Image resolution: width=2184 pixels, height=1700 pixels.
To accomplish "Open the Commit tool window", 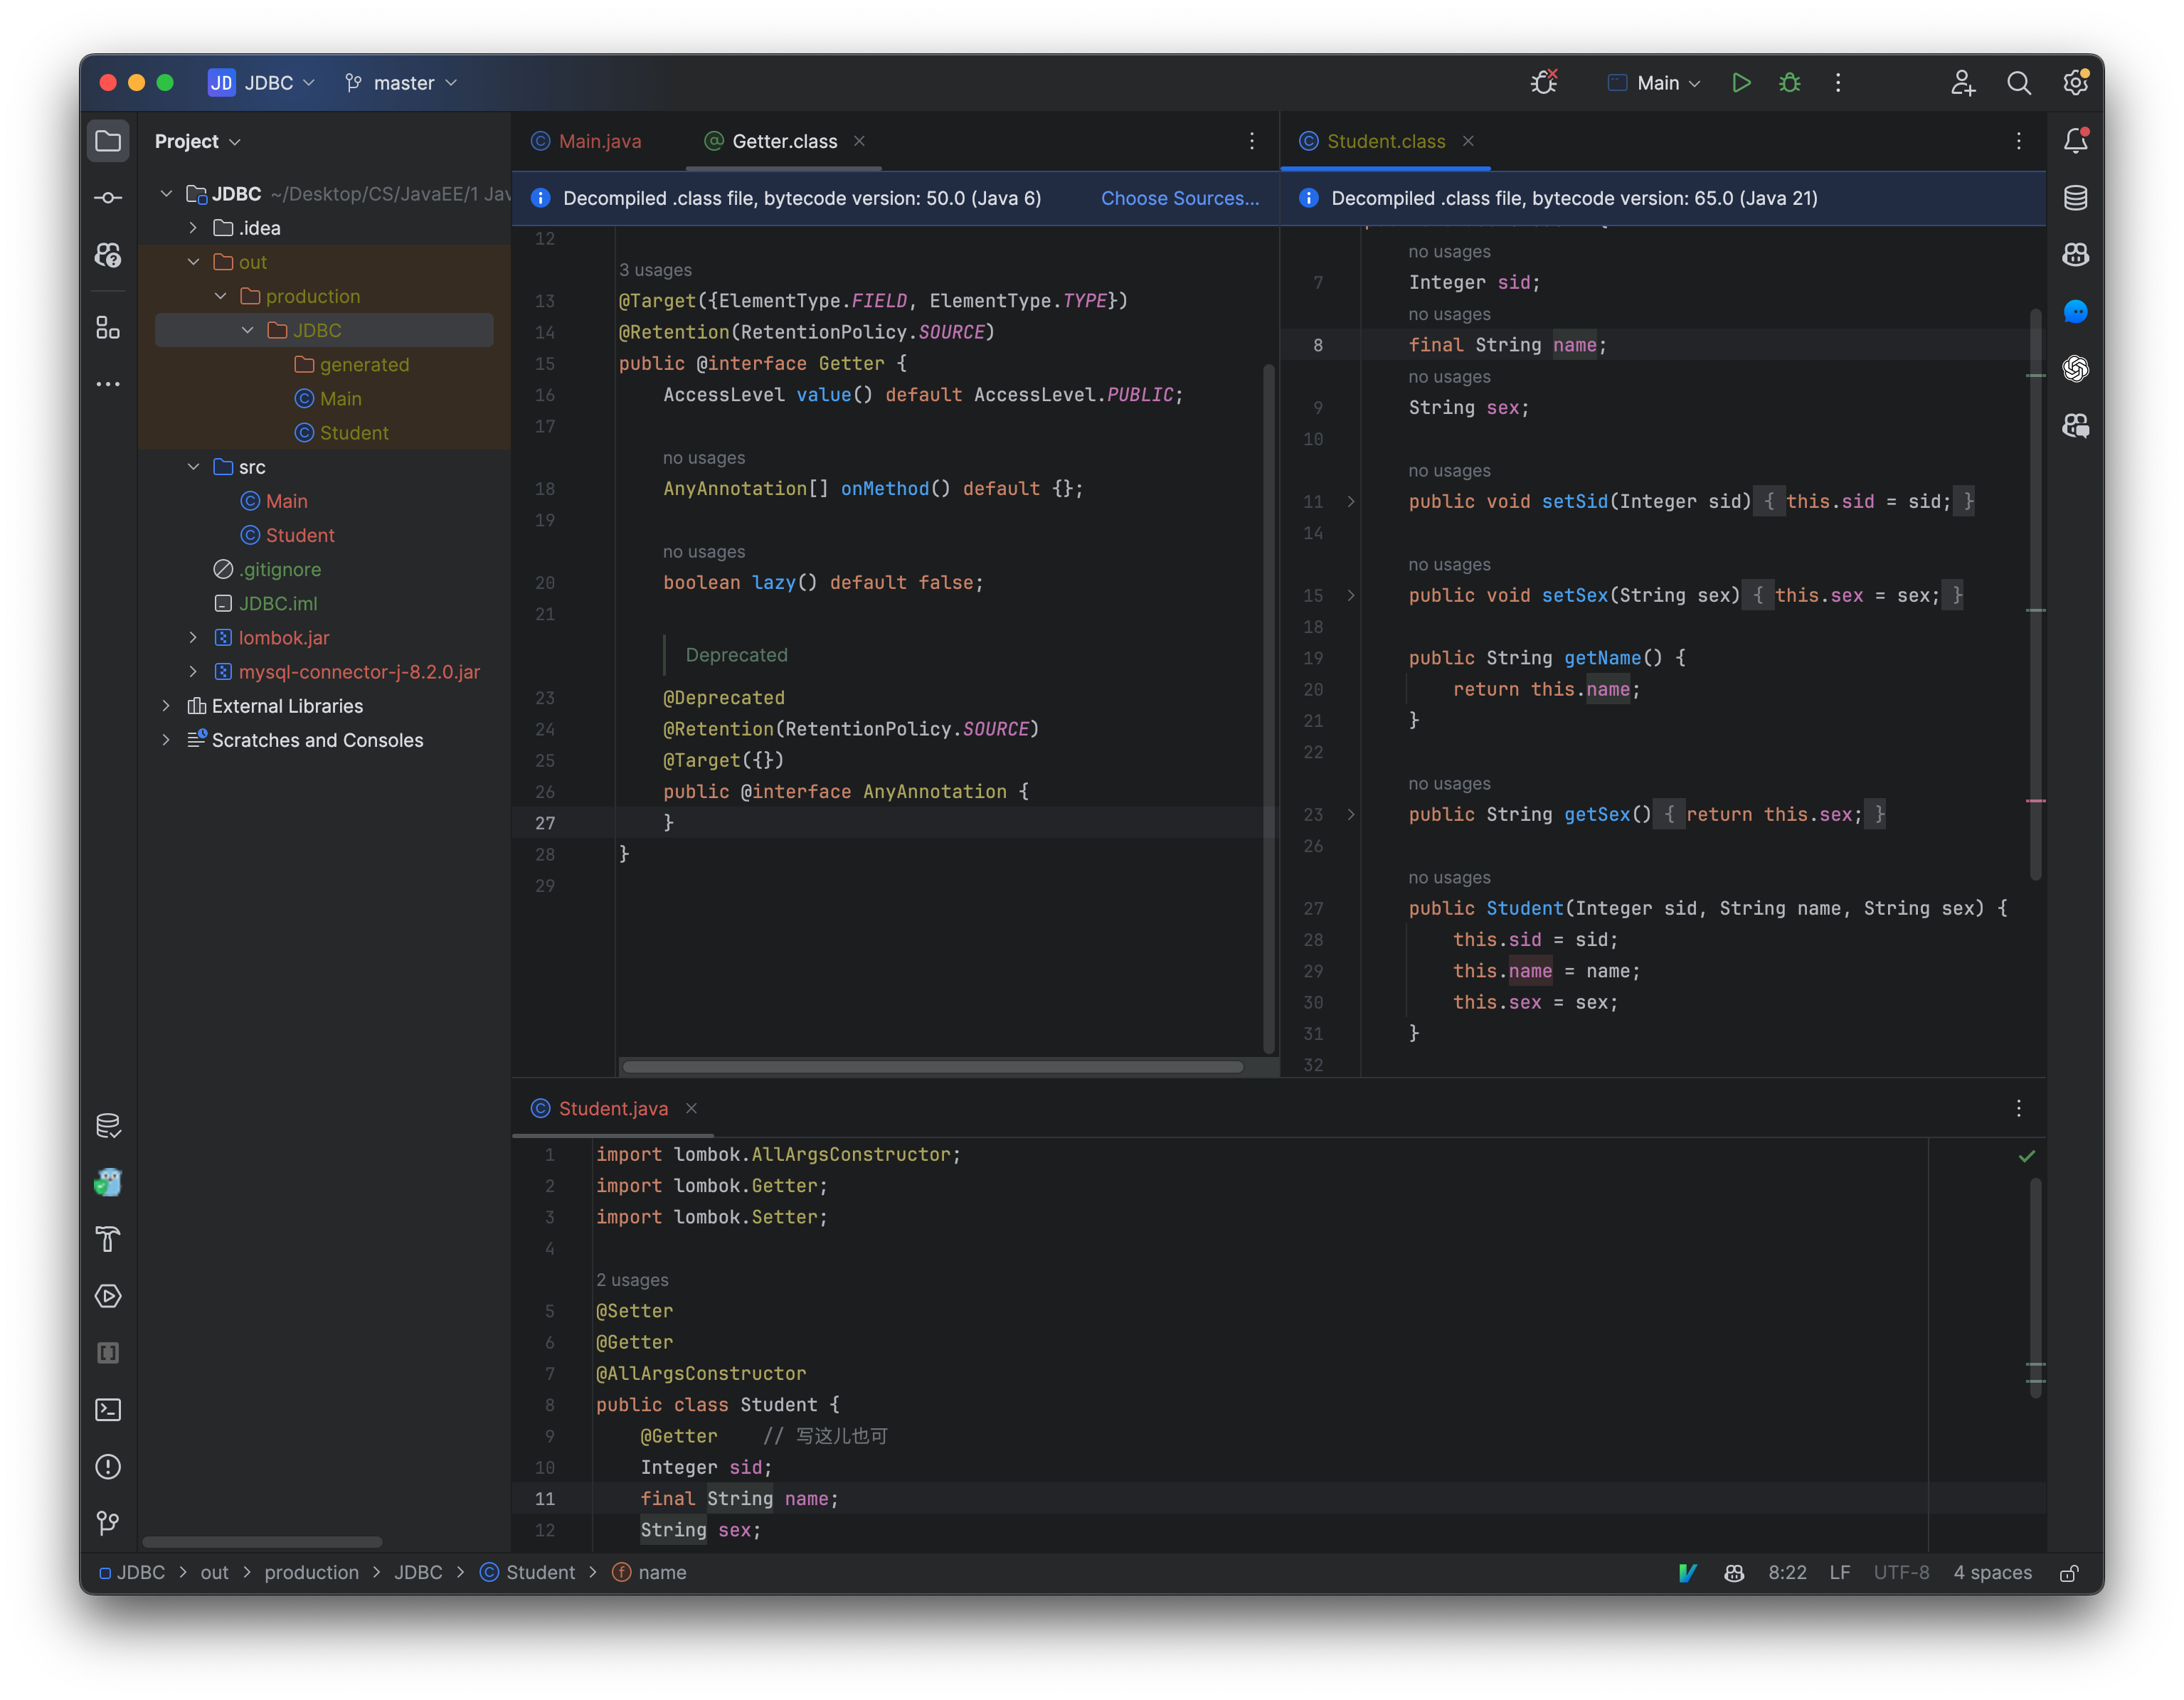I will click(108, 198).
